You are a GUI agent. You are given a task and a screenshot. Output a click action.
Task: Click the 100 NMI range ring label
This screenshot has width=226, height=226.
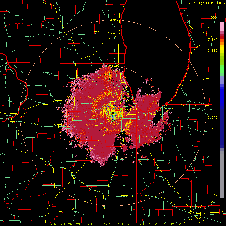tap(113, 20)
